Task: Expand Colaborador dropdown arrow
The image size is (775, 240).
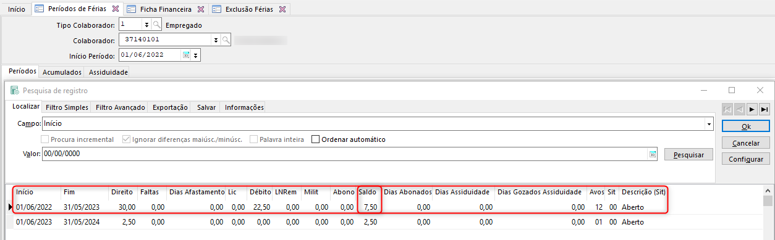Action: point(216,40)
